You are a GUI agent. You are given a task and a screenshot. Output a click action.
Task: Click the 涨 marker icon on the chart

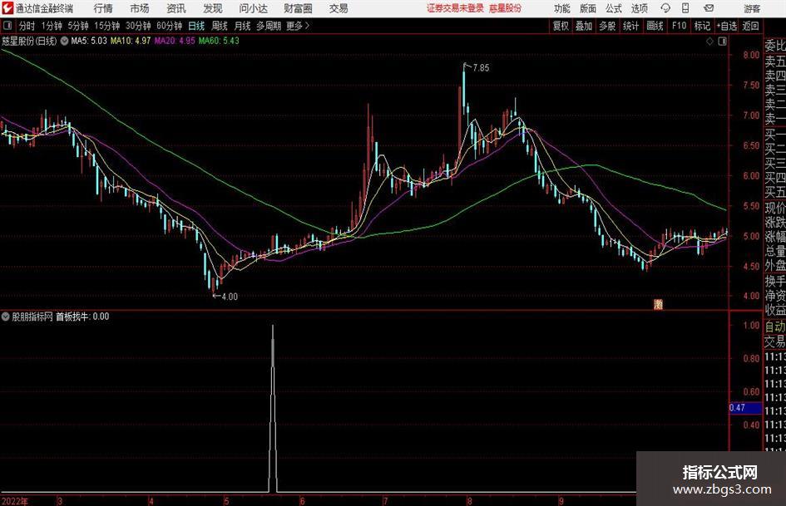[658, 304]
